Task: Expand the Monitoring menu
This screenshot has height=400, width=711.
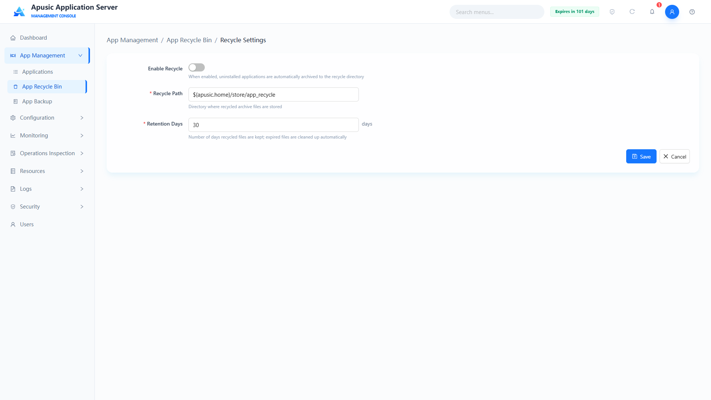Action: [x=47, y=136]
